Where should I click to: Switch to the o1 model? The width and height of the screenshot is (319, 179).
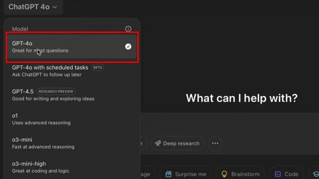point(72,119)
